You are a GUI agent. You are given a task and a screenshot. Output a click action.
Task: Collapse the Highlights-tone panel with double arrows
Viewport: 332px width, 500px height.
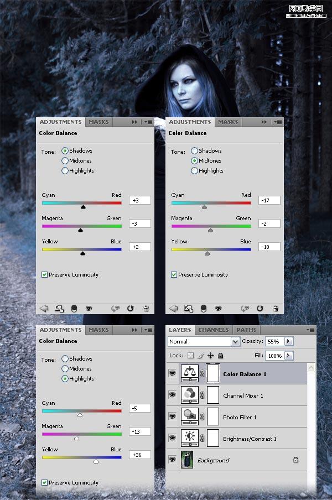click(x=134, y=330)
